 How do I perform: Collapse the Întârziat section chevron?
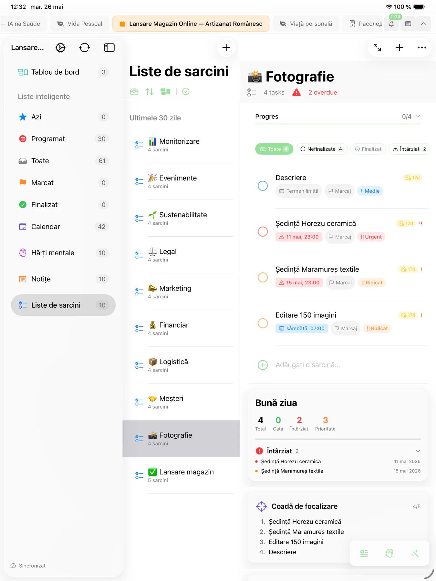click(418, 451)
